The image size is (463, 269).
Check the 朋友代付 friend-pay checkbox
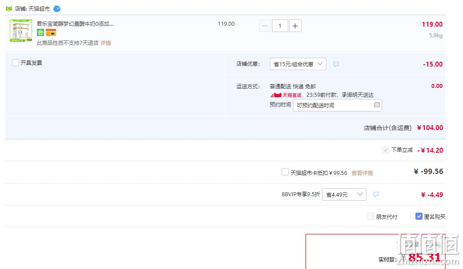click(x=370, y=216)
